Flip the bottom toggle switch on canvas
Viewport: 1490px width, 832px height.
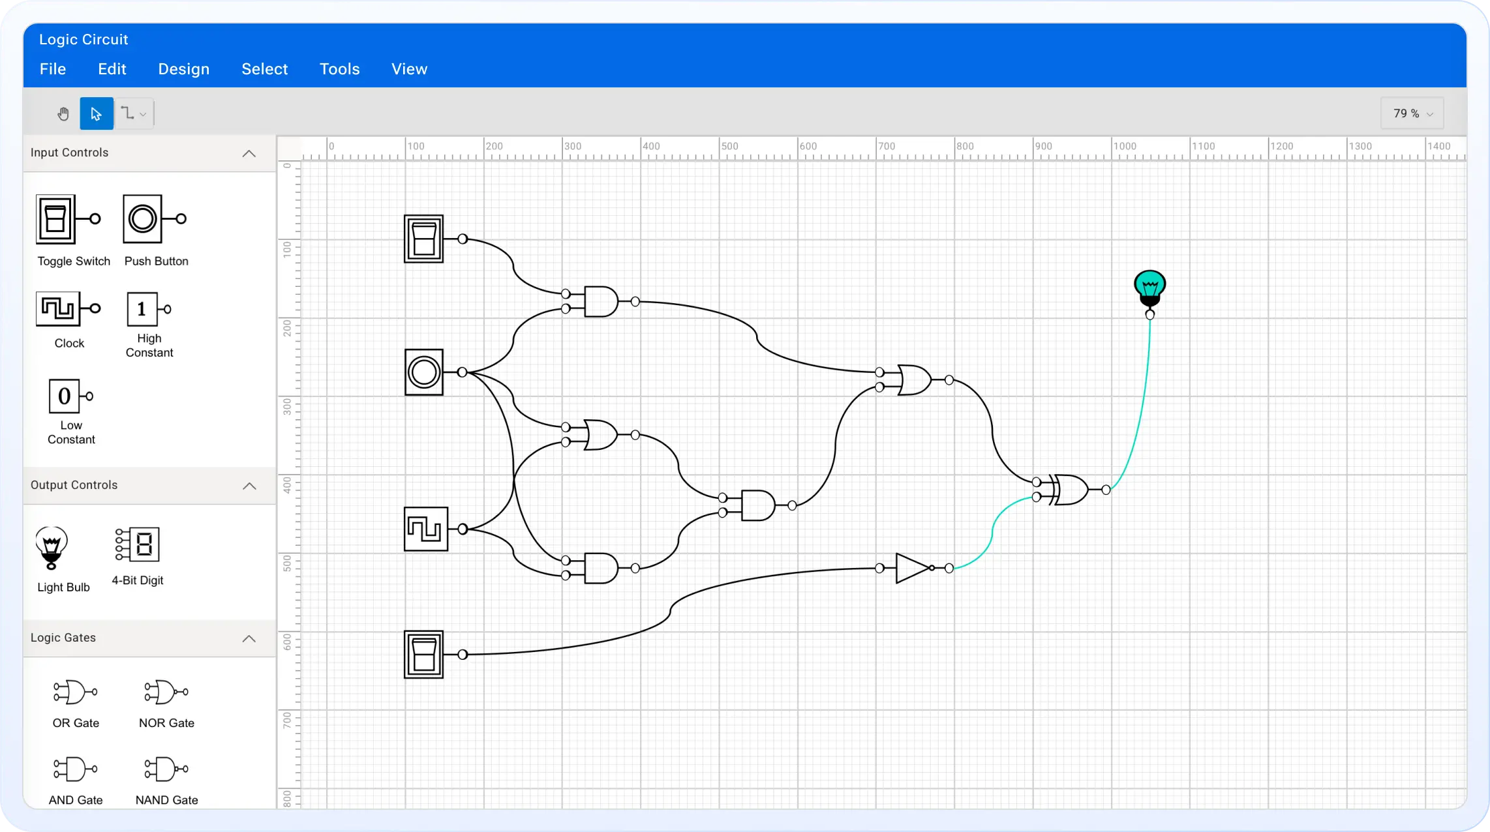click(x=423, y=654)
